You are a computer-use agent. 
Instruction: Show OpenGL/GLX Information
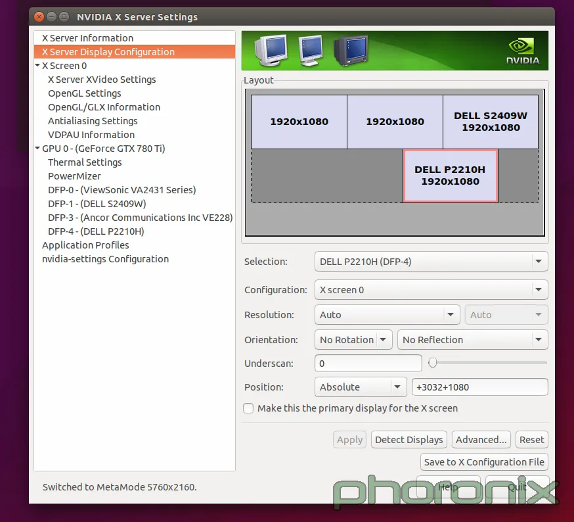coord(104,107)
